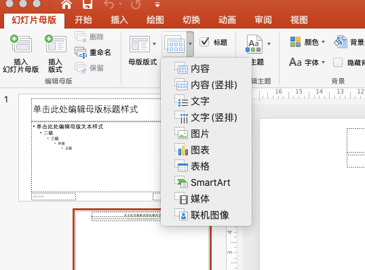Enable the Hide Background Graphics checkbox
Image resolution: width=365 pixels, height=270 pixels.
point(338,62)
